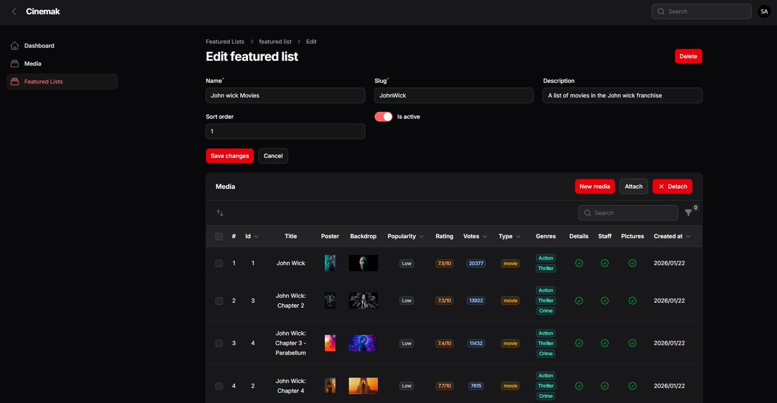Click Save changes

pyautogui.click(x=230, y=156)
